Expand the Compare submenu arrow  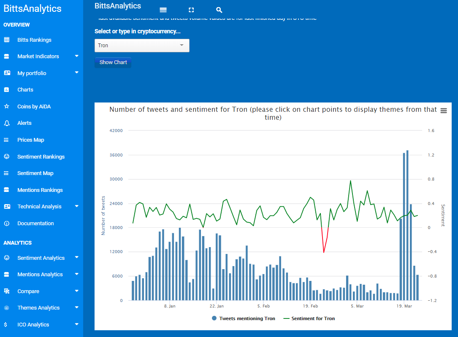point(77,291)
